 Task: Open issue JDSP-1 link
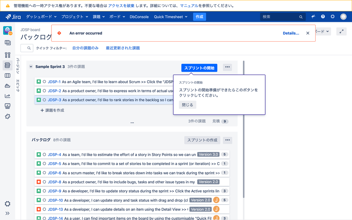coord(54,82)
